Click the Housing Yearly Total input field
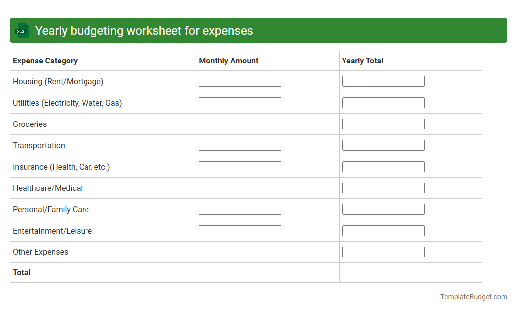The image size is (517, 311). (383, 81)
